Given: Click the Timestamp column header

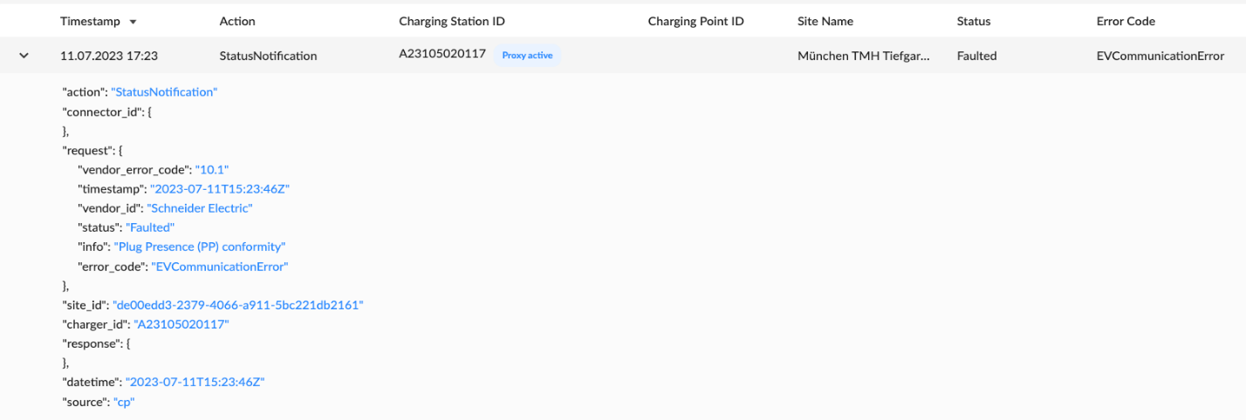Looking at the screenshot, I should 90,22.
